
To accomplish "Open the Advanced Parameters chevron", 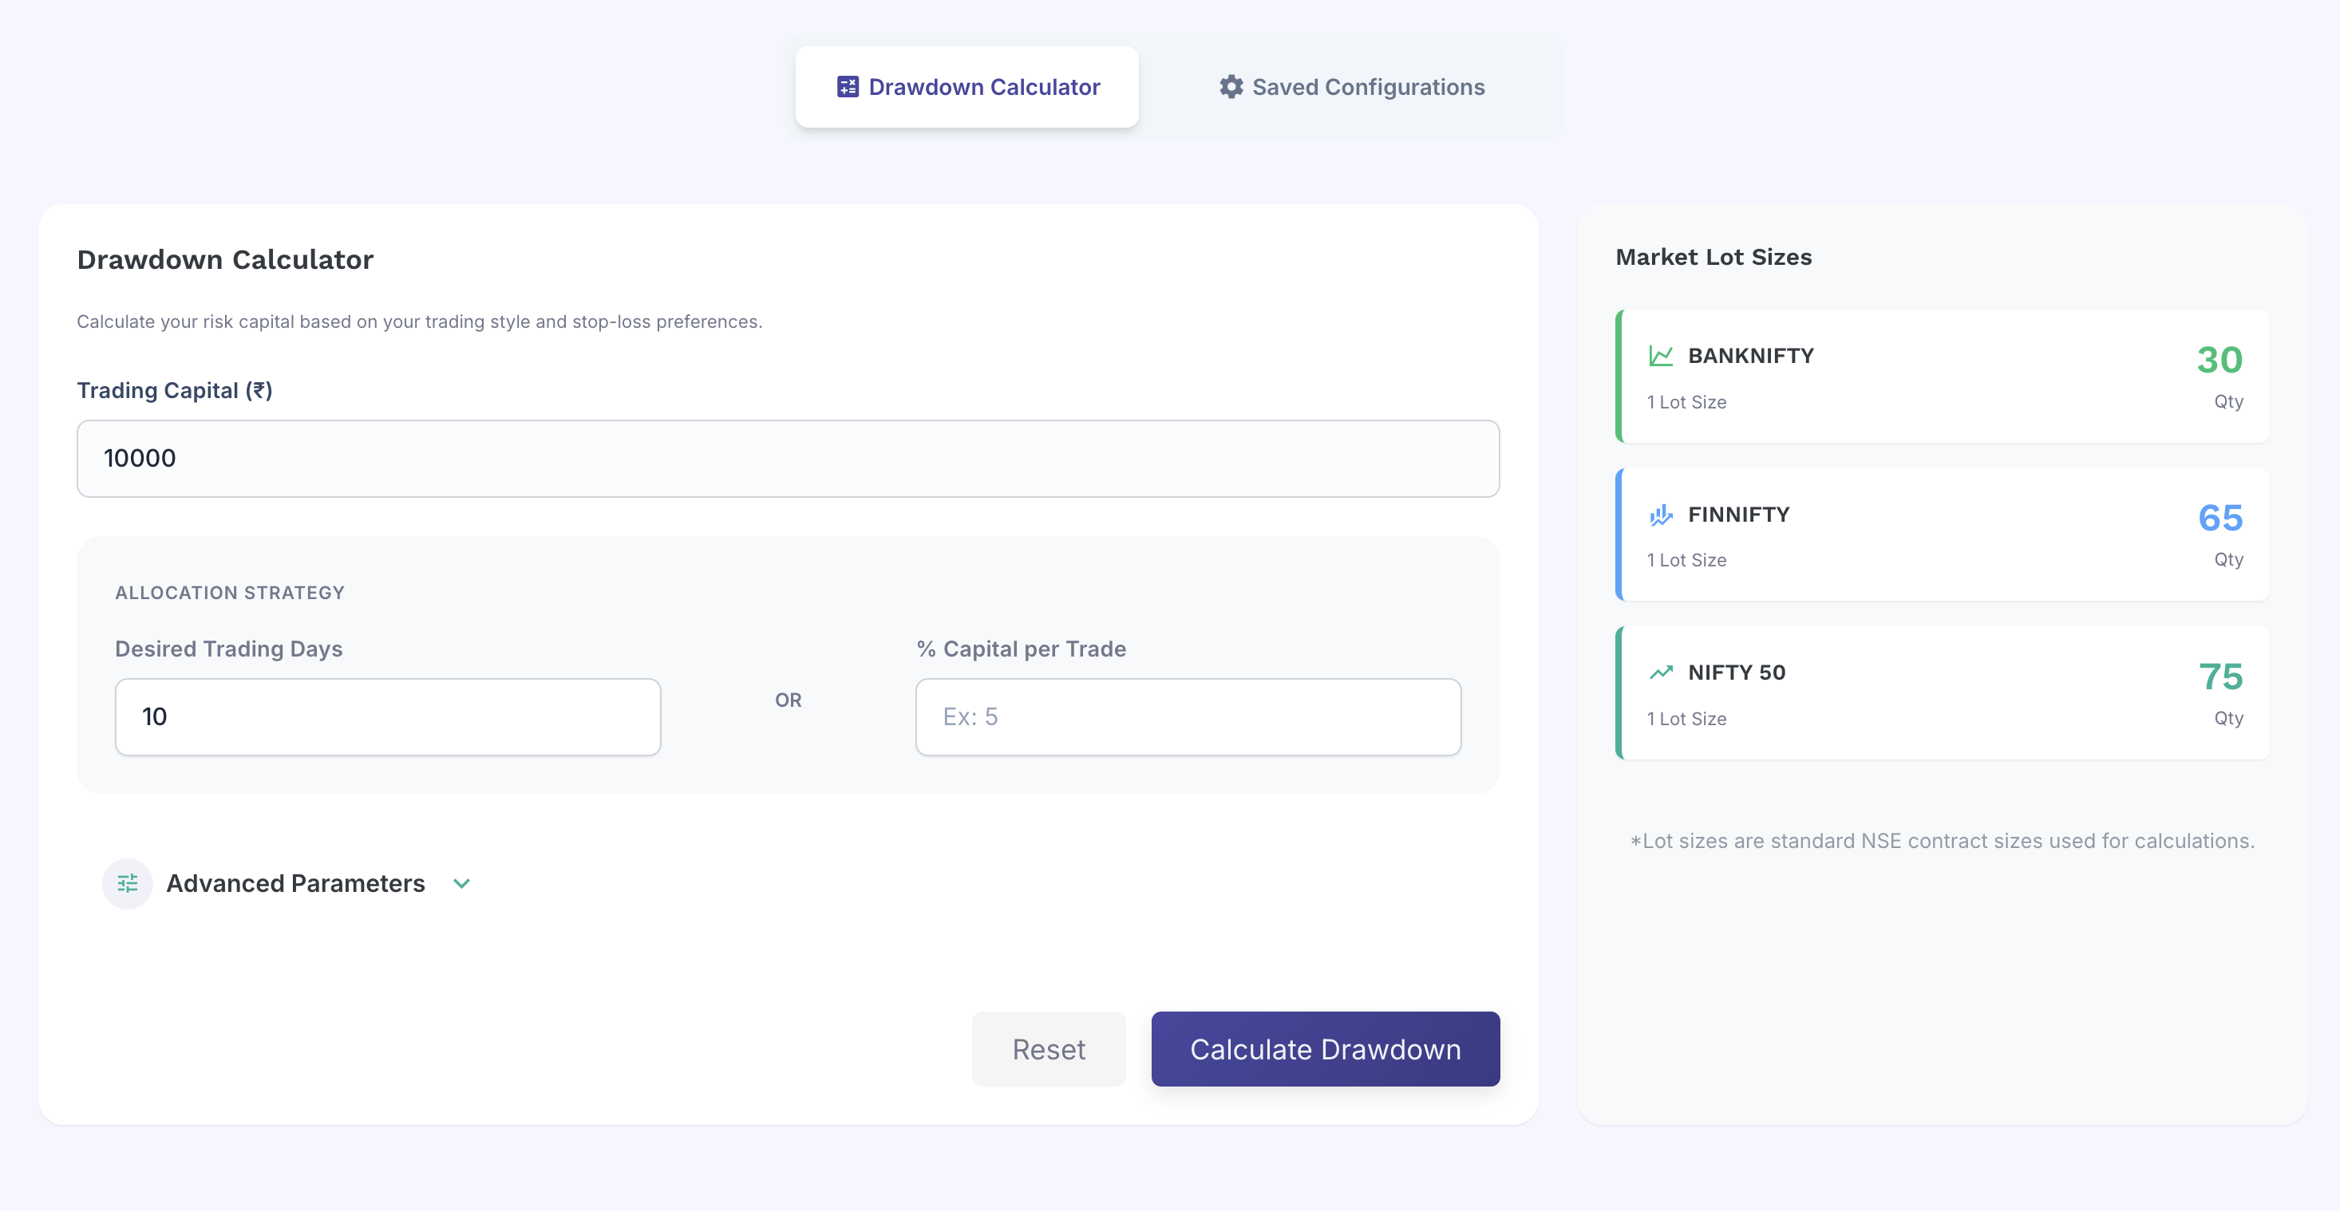I will click(460, 883).
